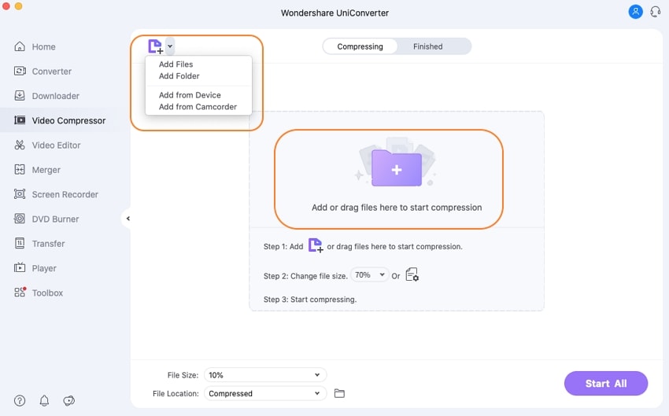Open the feedback chat icon
Viewport: 669px width, 416px height.
(x=69, y=400)
